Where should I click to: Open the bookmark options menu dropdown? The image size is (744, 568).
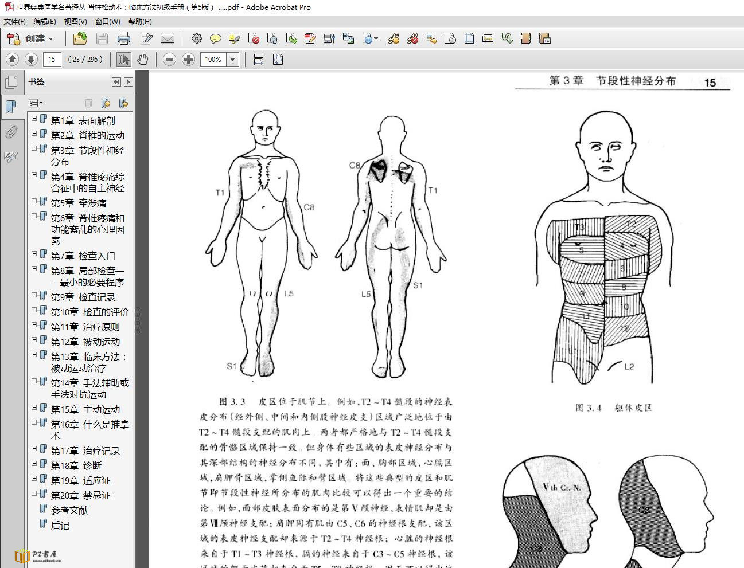pos(36,103)
